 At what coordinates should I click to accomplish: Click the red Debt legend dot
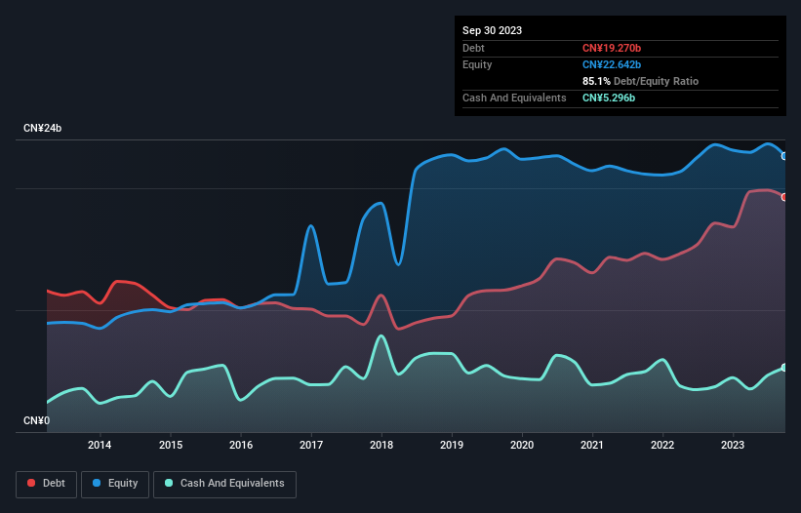(31, 483)
